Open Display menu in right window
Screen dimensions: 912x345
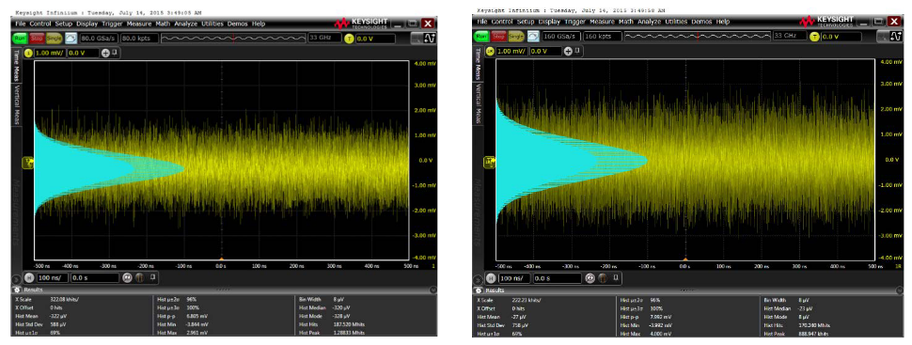click(550, 22)
